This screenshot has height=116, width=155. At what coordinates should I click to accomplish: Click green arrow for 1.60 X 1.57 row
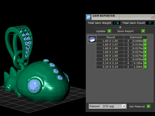tap(145, 45)
